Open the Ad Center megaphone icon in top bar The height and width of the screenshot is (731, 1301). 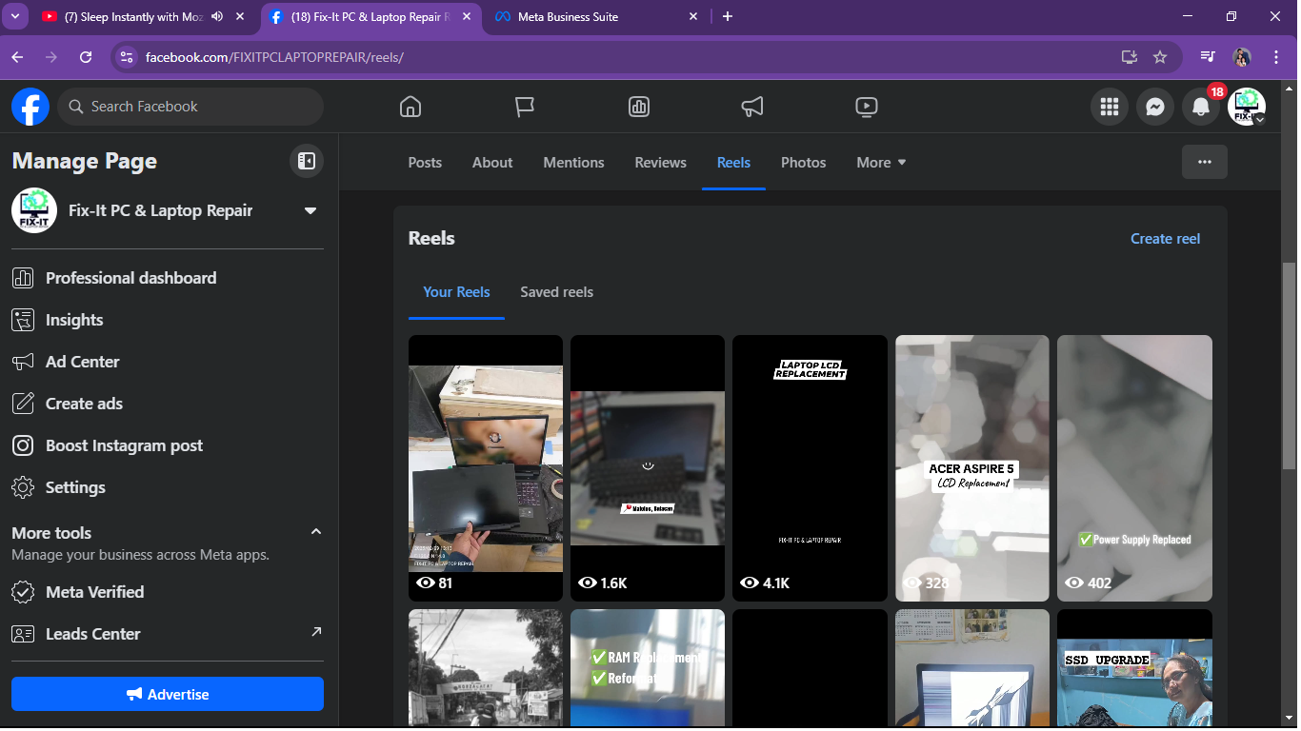(752, 107)
